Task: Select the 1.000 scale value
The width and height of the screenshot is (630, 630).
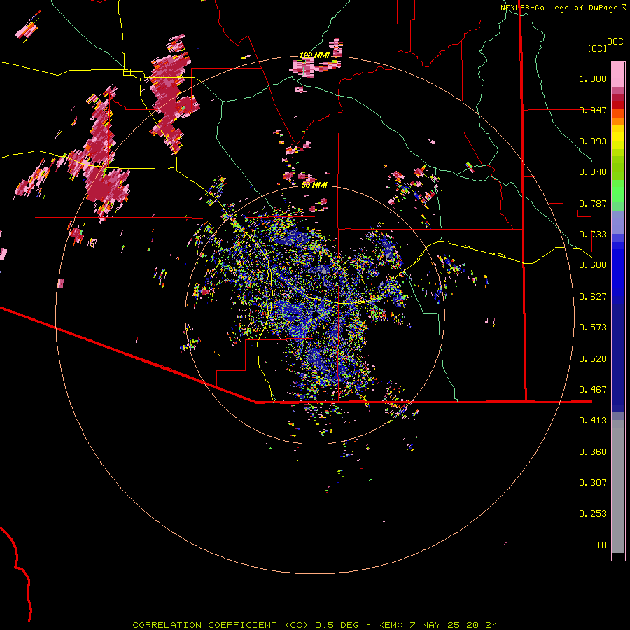Action: pos(593,78)
